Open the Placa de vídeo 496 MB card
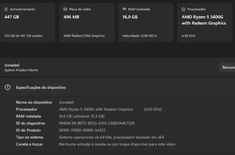Image resolution: width=235 pixels, height=155 pixels. 87,23
